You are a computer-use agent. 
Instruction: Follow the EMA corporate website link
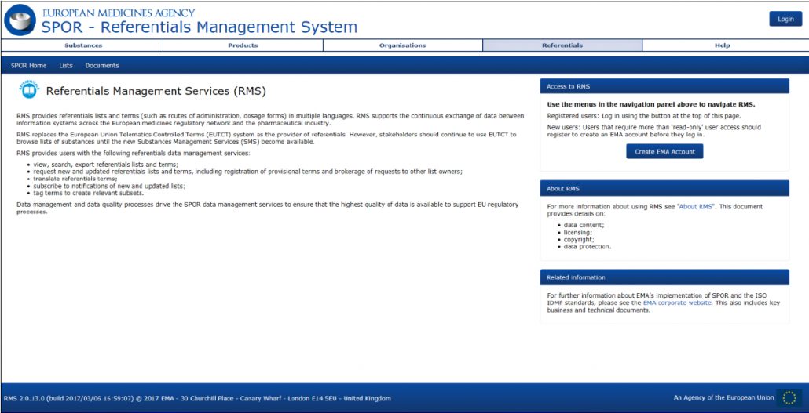click(677, 303)
